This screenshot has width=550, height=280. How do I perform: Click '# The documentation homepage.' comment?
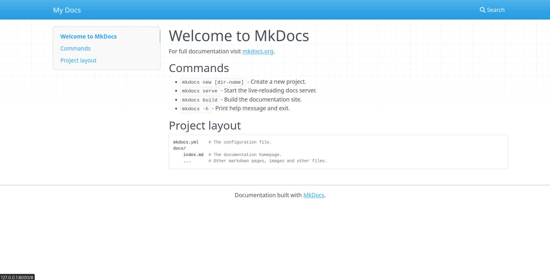coord(245,155)
